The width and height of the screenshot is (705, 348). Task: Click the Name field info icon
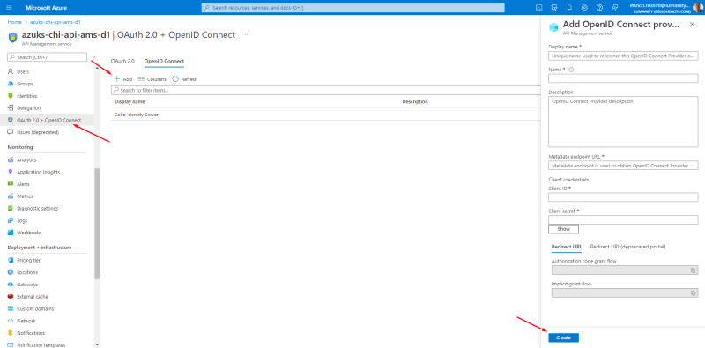(571, 70)
